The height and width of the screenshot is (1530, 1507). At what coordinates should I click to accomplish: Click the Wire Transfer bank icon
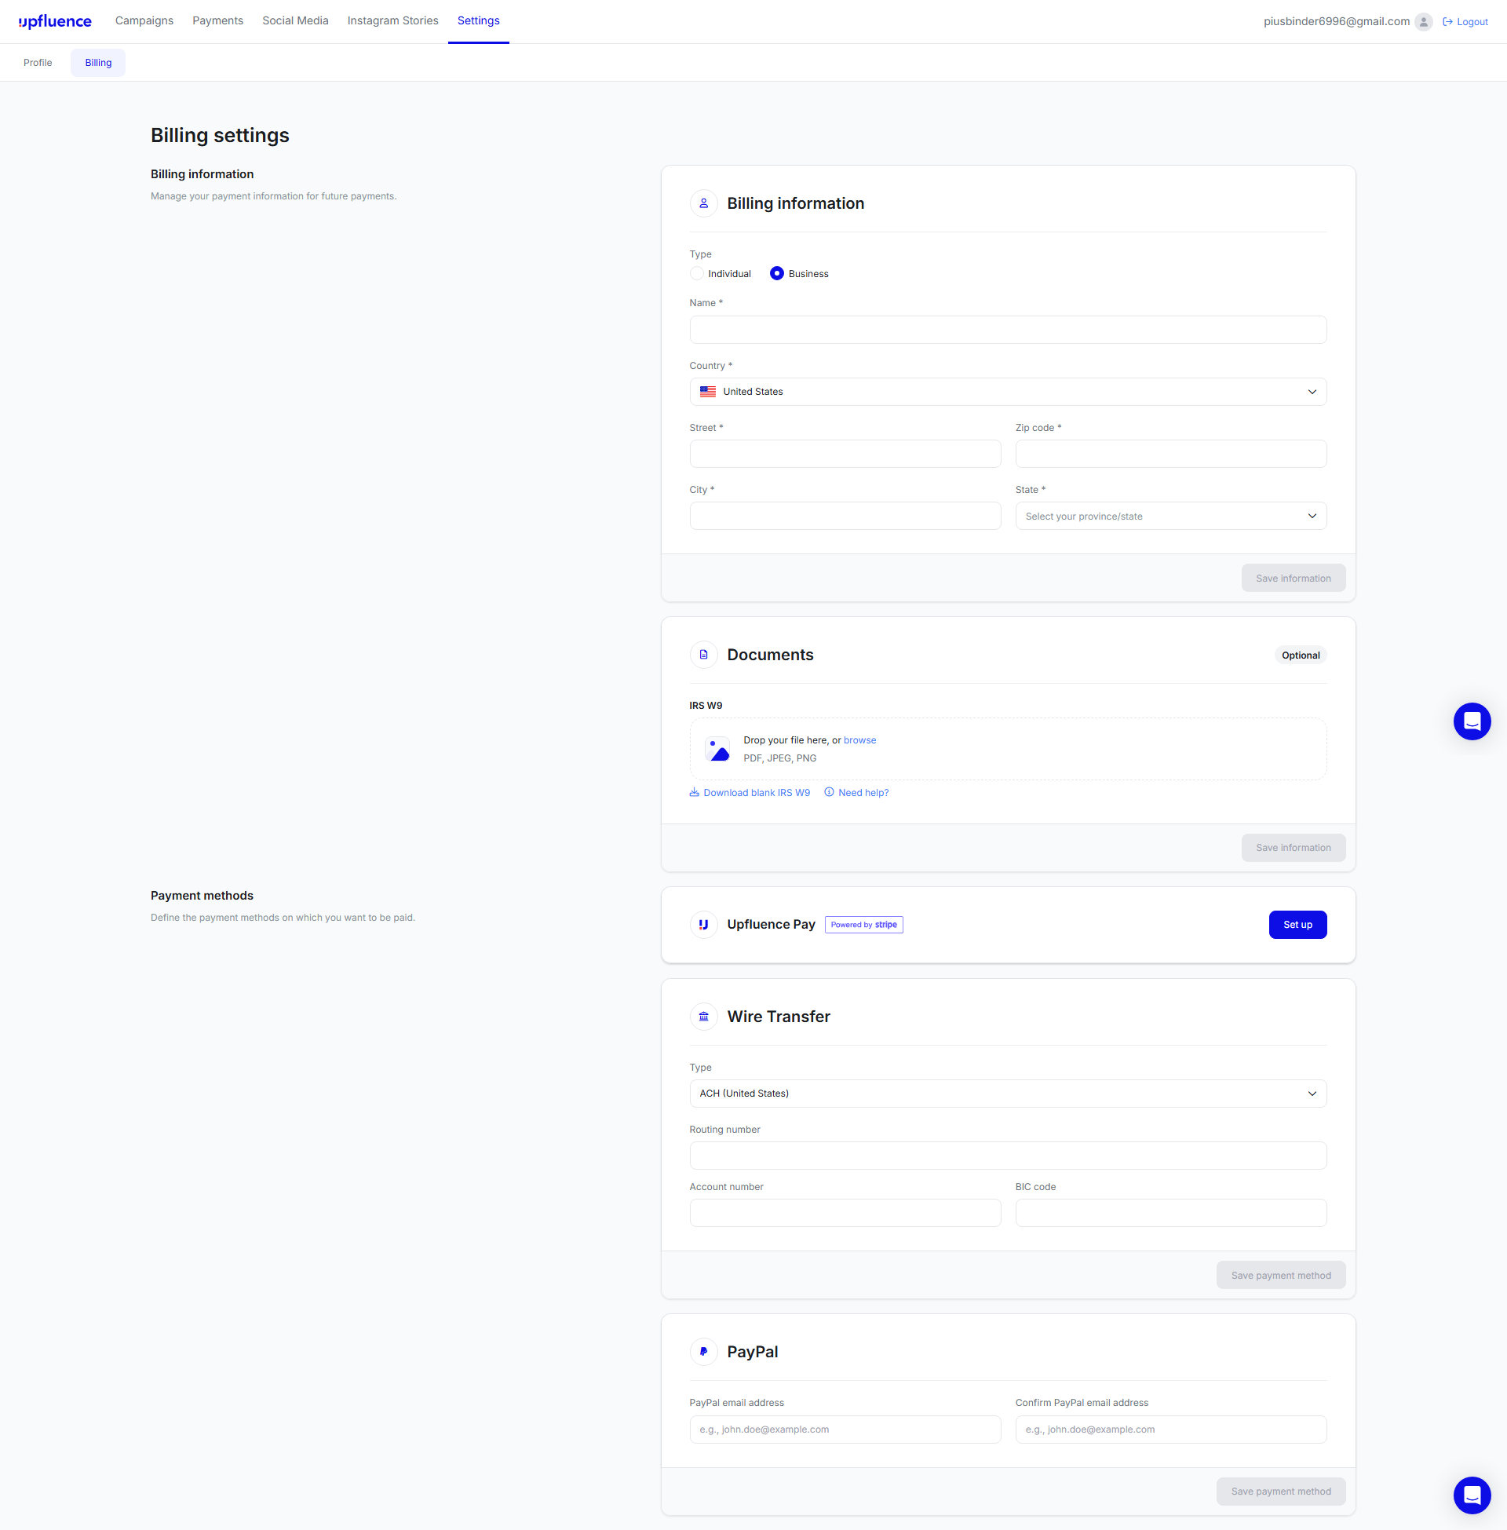click(x=703, y=1017)
